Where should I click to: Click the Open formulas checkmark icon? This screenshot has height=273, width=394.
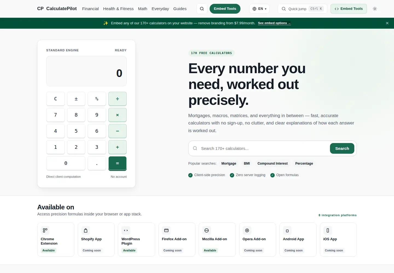[273, 175]
